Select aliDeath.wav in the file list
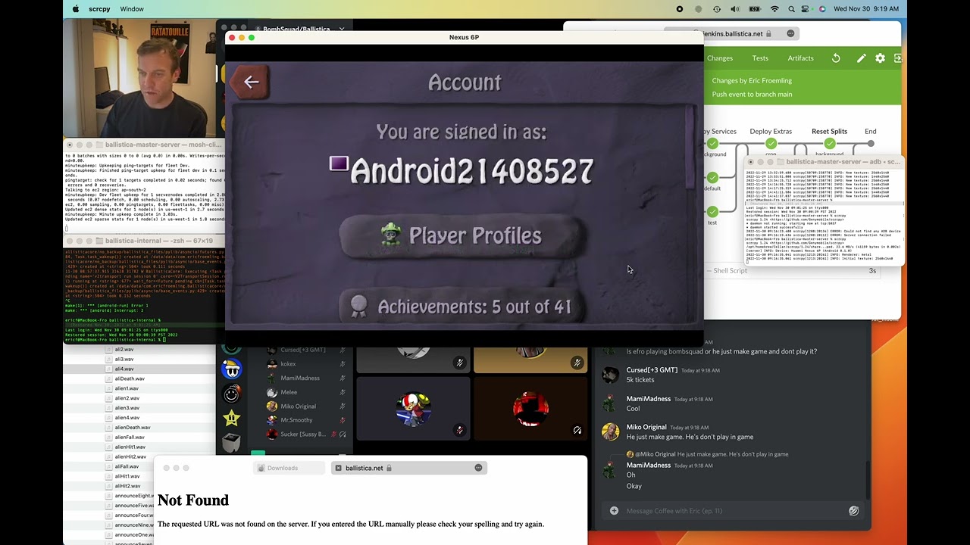 129,378
